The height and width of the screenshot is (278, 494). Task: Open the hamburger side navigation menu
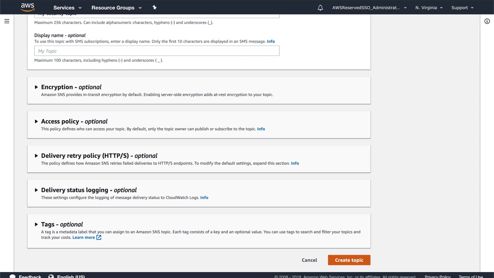tap(7, 21)
